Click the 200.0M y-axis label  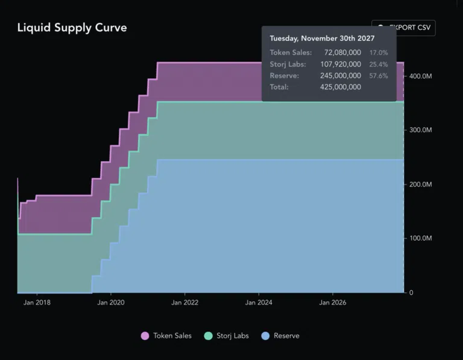[421, 185]
